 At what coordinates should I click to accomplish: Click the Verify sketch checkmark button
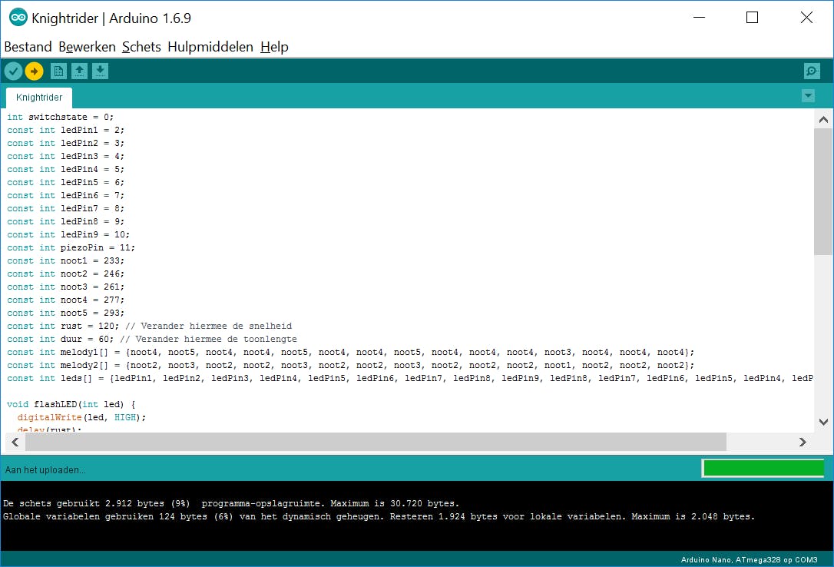pyautogui.click(x=13, y=71)
